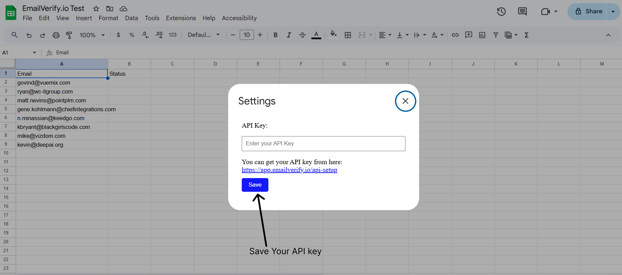Redo the last action
The width and height of the screenshot is (622, 275).
click(42, 35)
